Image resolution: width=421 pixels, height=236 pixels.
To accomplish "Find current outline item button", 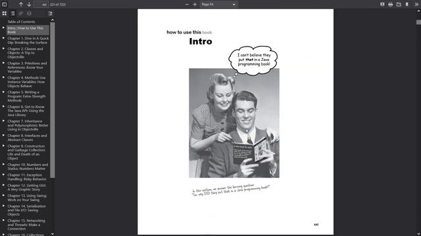I will coord(50,13).
